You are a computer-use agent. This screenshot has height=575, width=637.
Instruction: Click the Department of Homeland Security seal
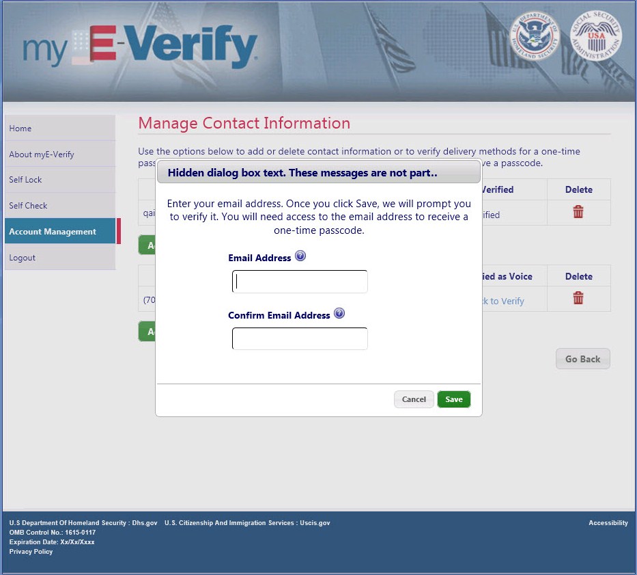point(534,36)
